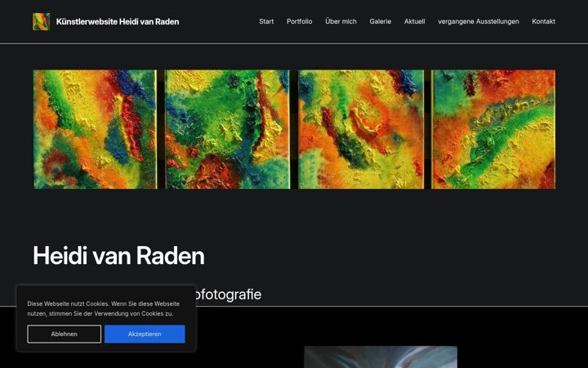Open the Galerie menu item
The width and height of the screenshot is (588, 368).
tap(381, 21)
